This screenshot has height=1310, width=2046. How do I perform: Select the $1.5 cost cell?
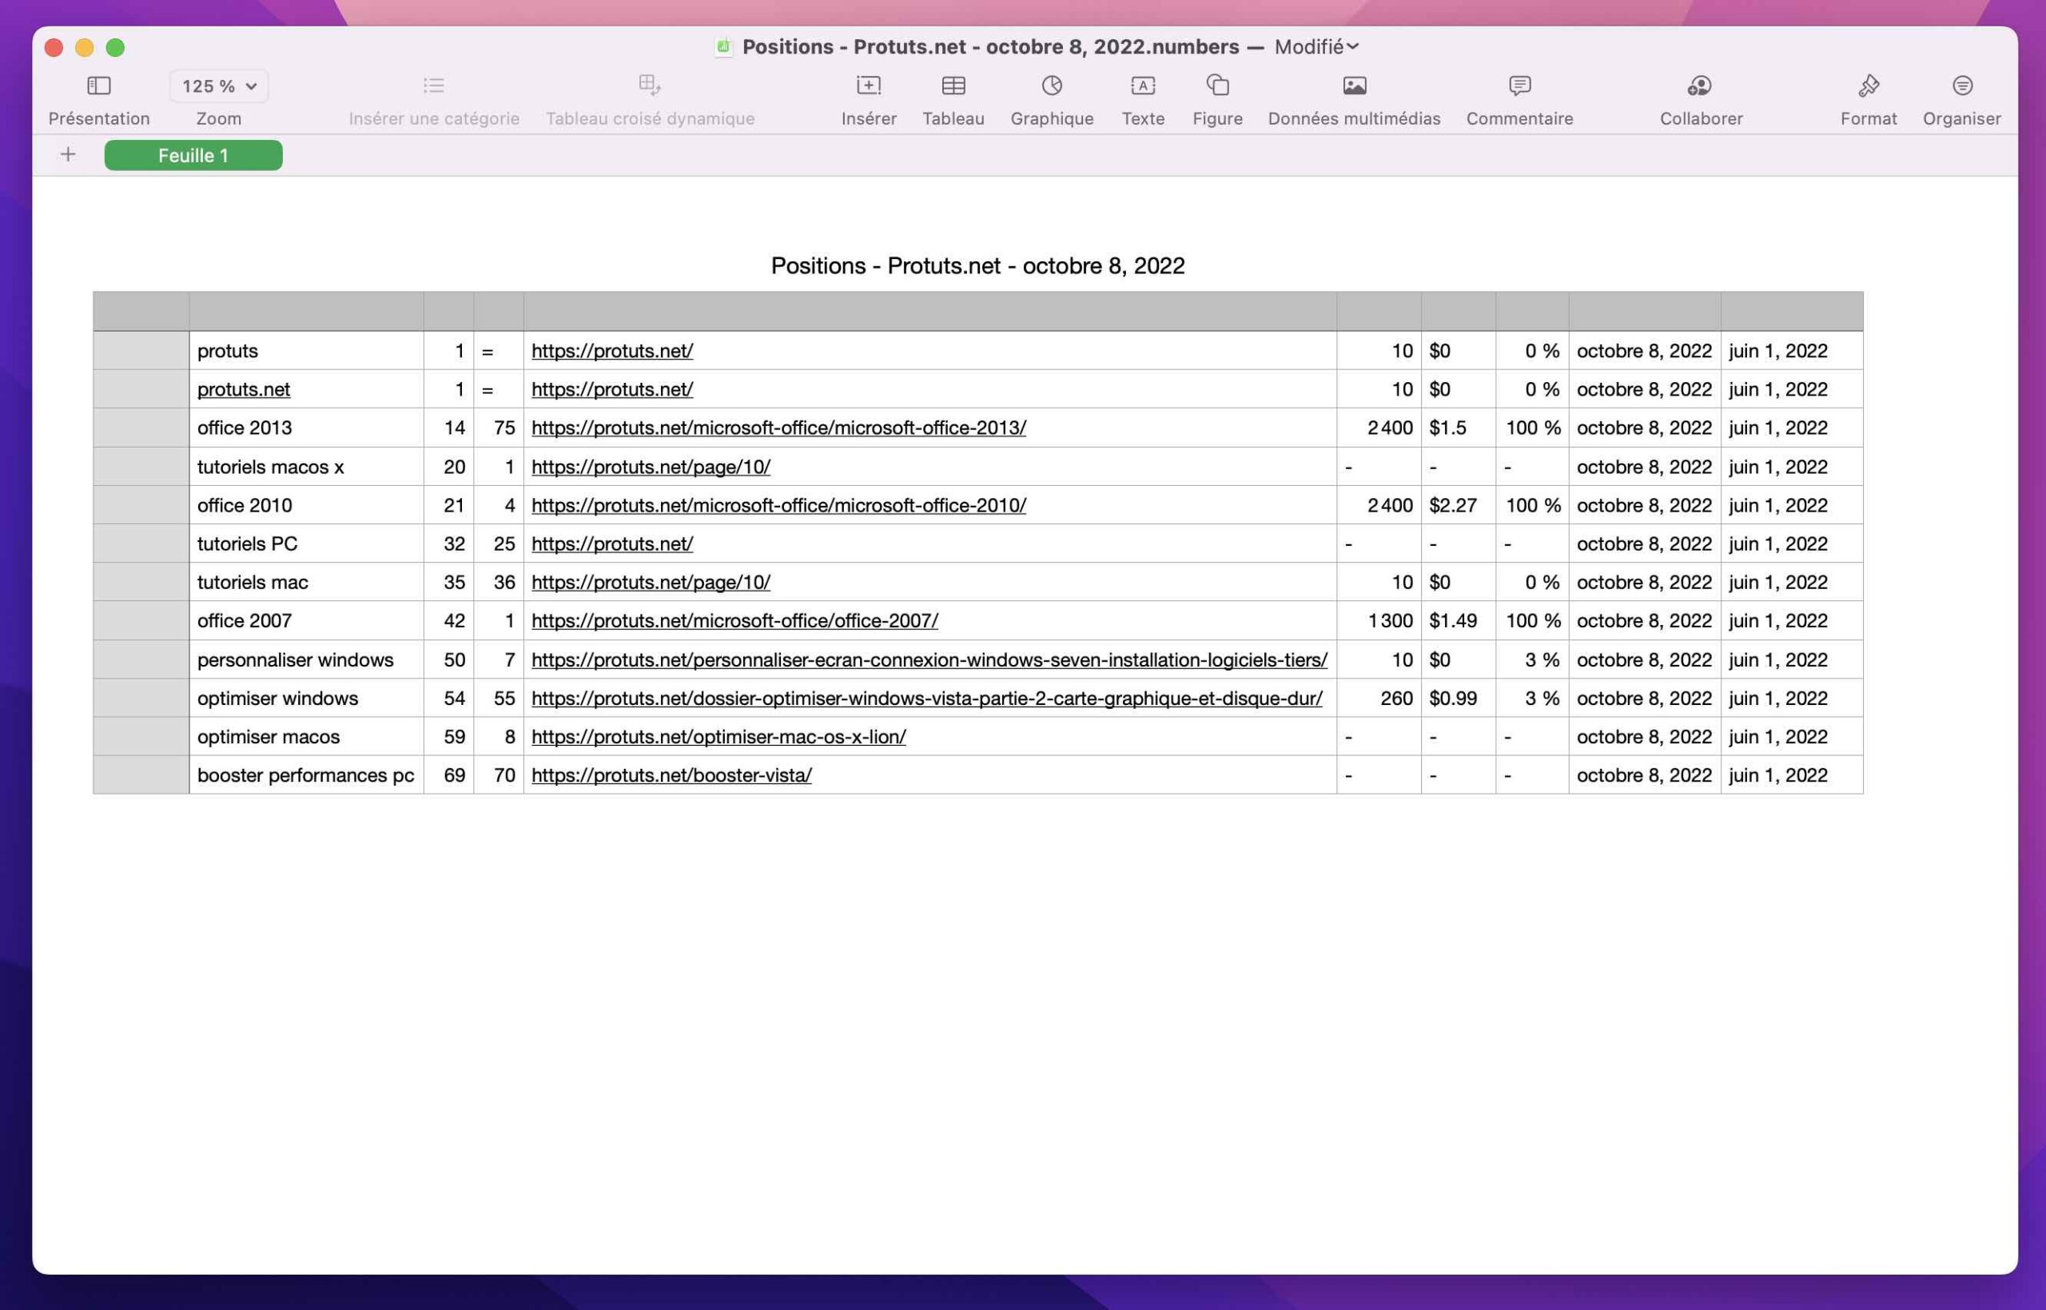(1458, 428)
